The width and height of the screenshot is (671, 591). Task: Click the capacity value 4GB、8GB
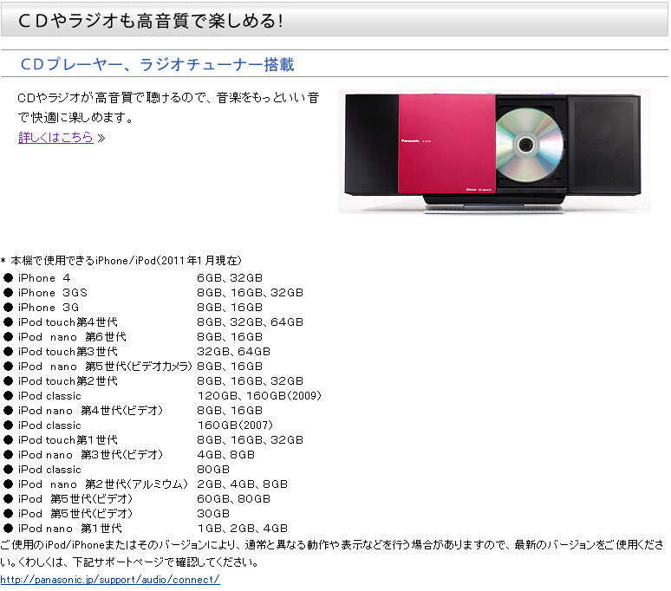point(226,455)
